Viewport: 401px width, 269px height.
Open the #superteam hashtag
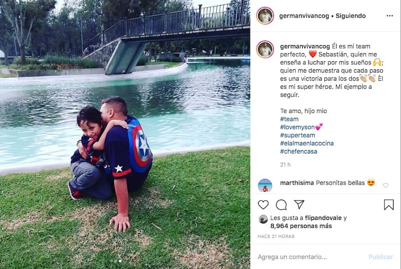pyautogui.click(x=297, y=135)
